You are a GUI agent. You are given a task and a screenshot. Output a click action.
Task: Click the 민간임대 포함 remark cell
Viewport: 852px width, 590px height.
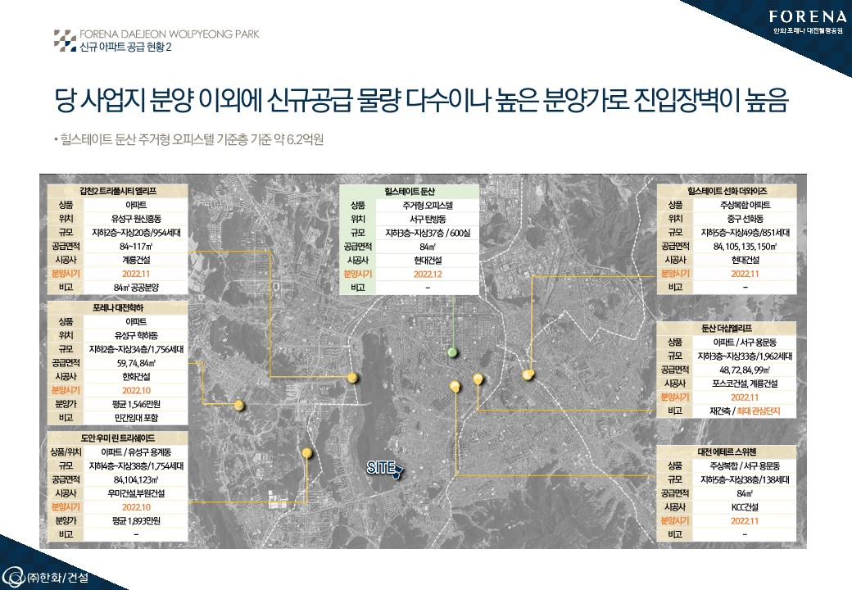[x=136, y=418]
